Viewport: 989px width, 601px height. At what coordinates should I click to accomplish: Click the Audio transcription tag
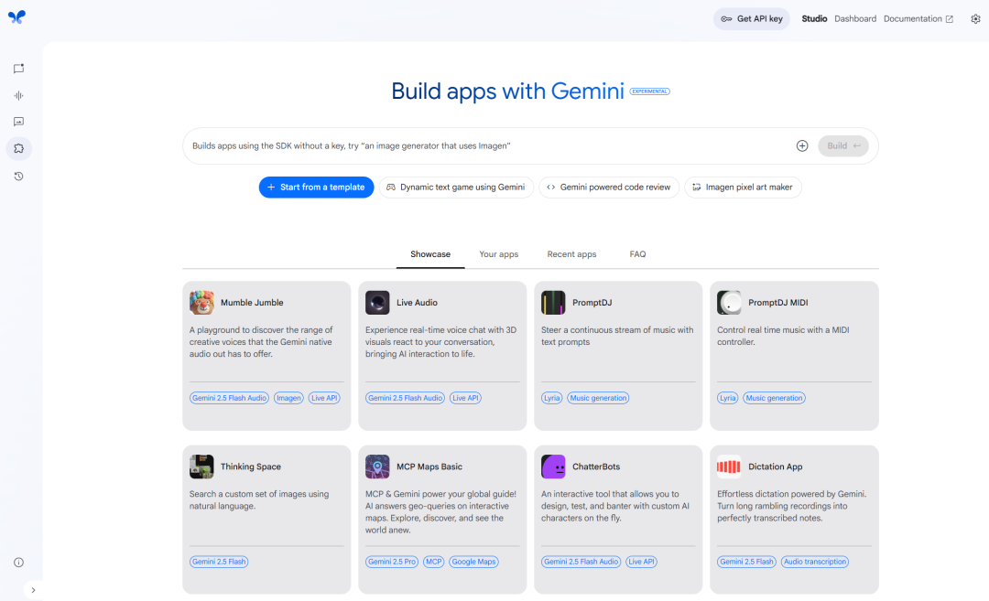(x=815, y=562)
